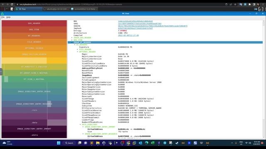This screenshot has width=266, height=149.
Task: Select the OPTIONAL_HEADER block in the map
Action: point(34,48)
